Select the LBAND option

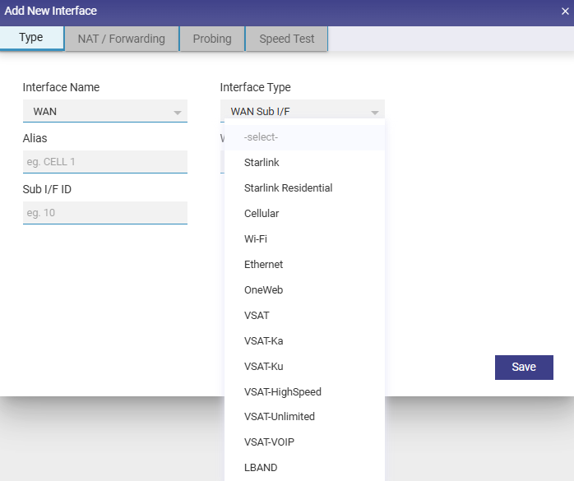click(x=261, y=468)
